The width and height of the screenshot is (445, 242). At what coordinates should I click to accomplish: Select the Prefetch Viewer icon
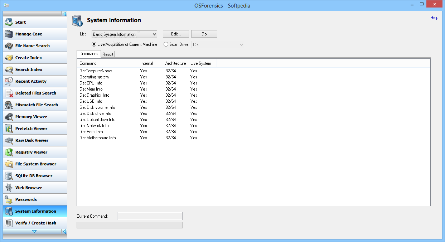[9, 129]
